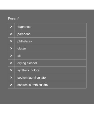Click the X icon beside phthalates

pos(11,41)
